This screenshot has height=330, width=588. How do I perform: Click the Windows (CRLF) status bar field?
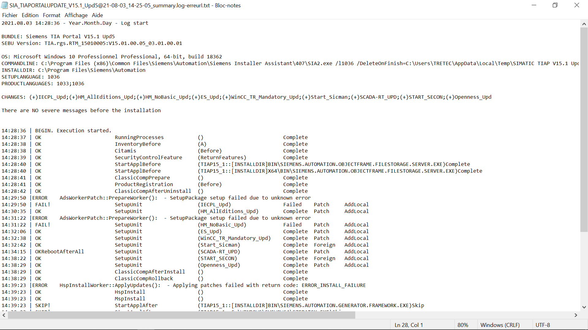pyautogui.click(x=500, y=325)
